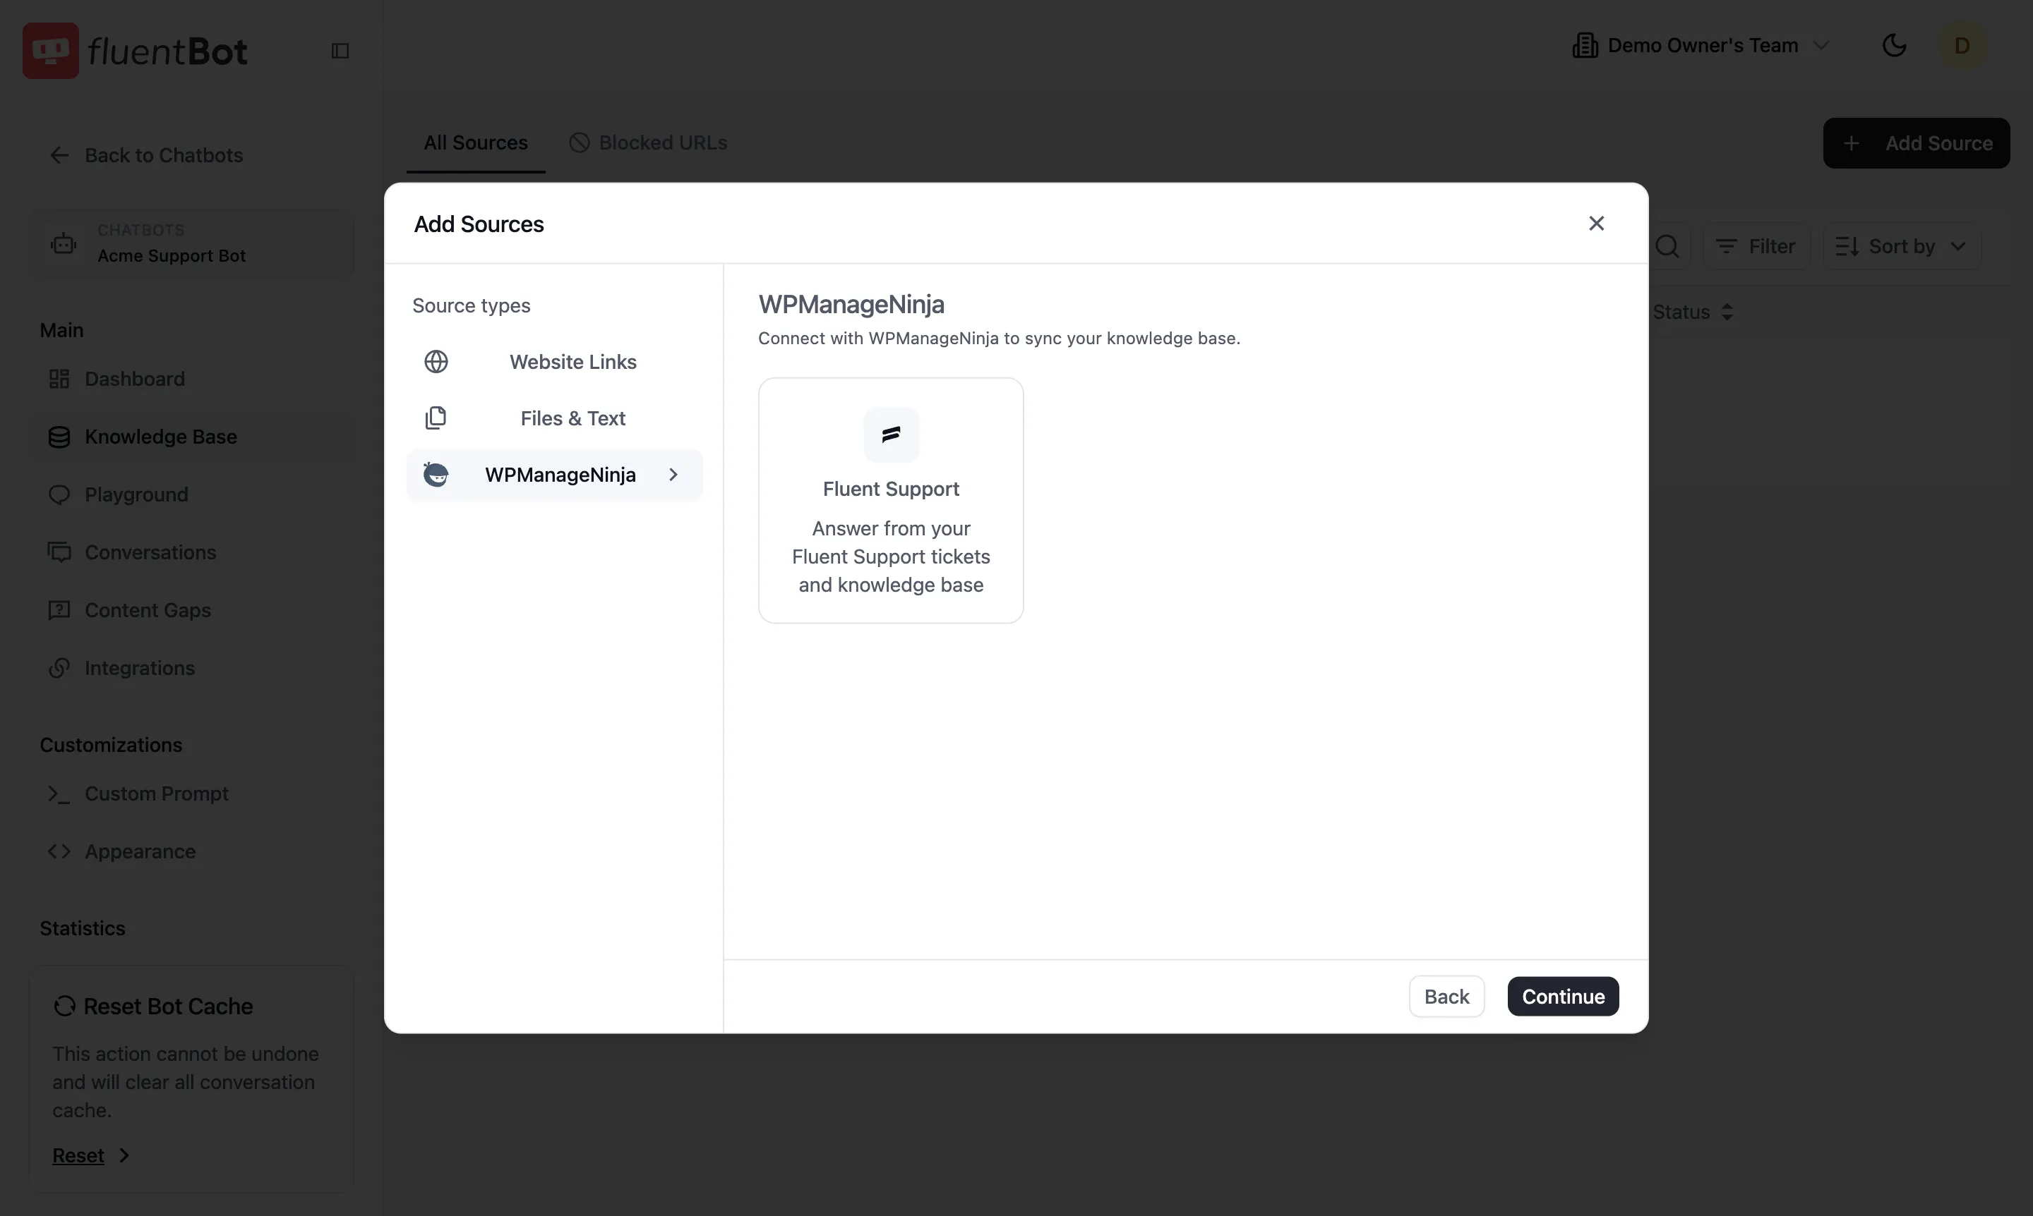Viewport: 2033px width, 1216px height.
Task: Close the Add Sources dialog
Action: coord(1596,223)
